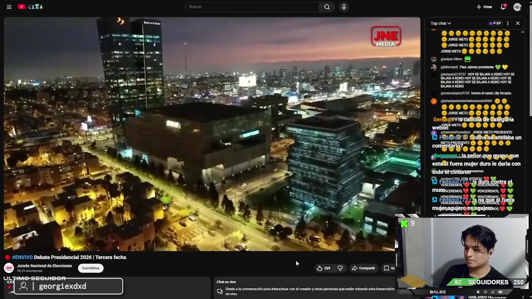Click the follower person icon overlay
This screenshot has width=532, height=299.
point(24,286)
